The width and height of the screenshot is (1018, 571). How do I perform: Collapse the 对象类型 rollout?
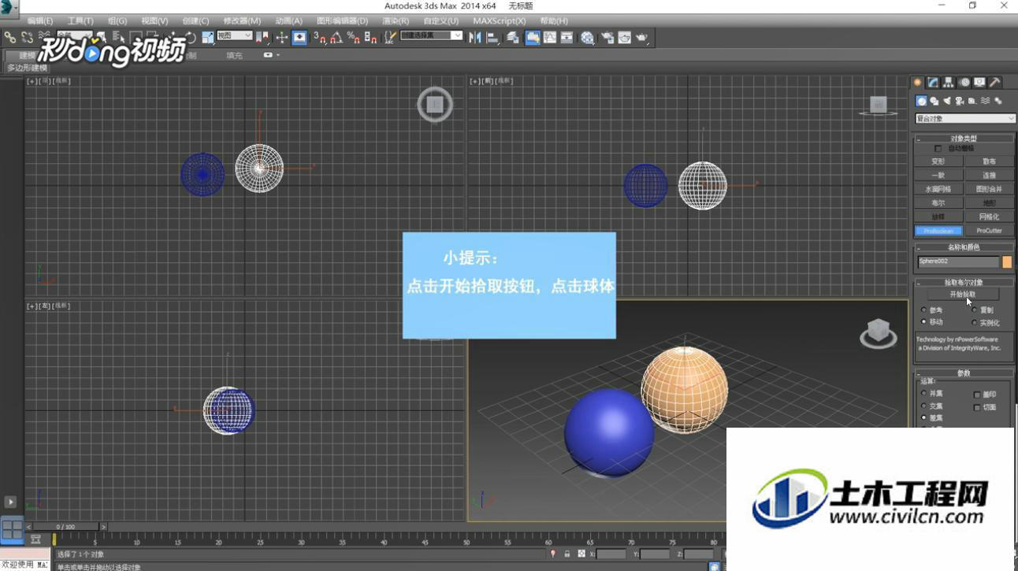pyautogui.click(x=964, y=139)
